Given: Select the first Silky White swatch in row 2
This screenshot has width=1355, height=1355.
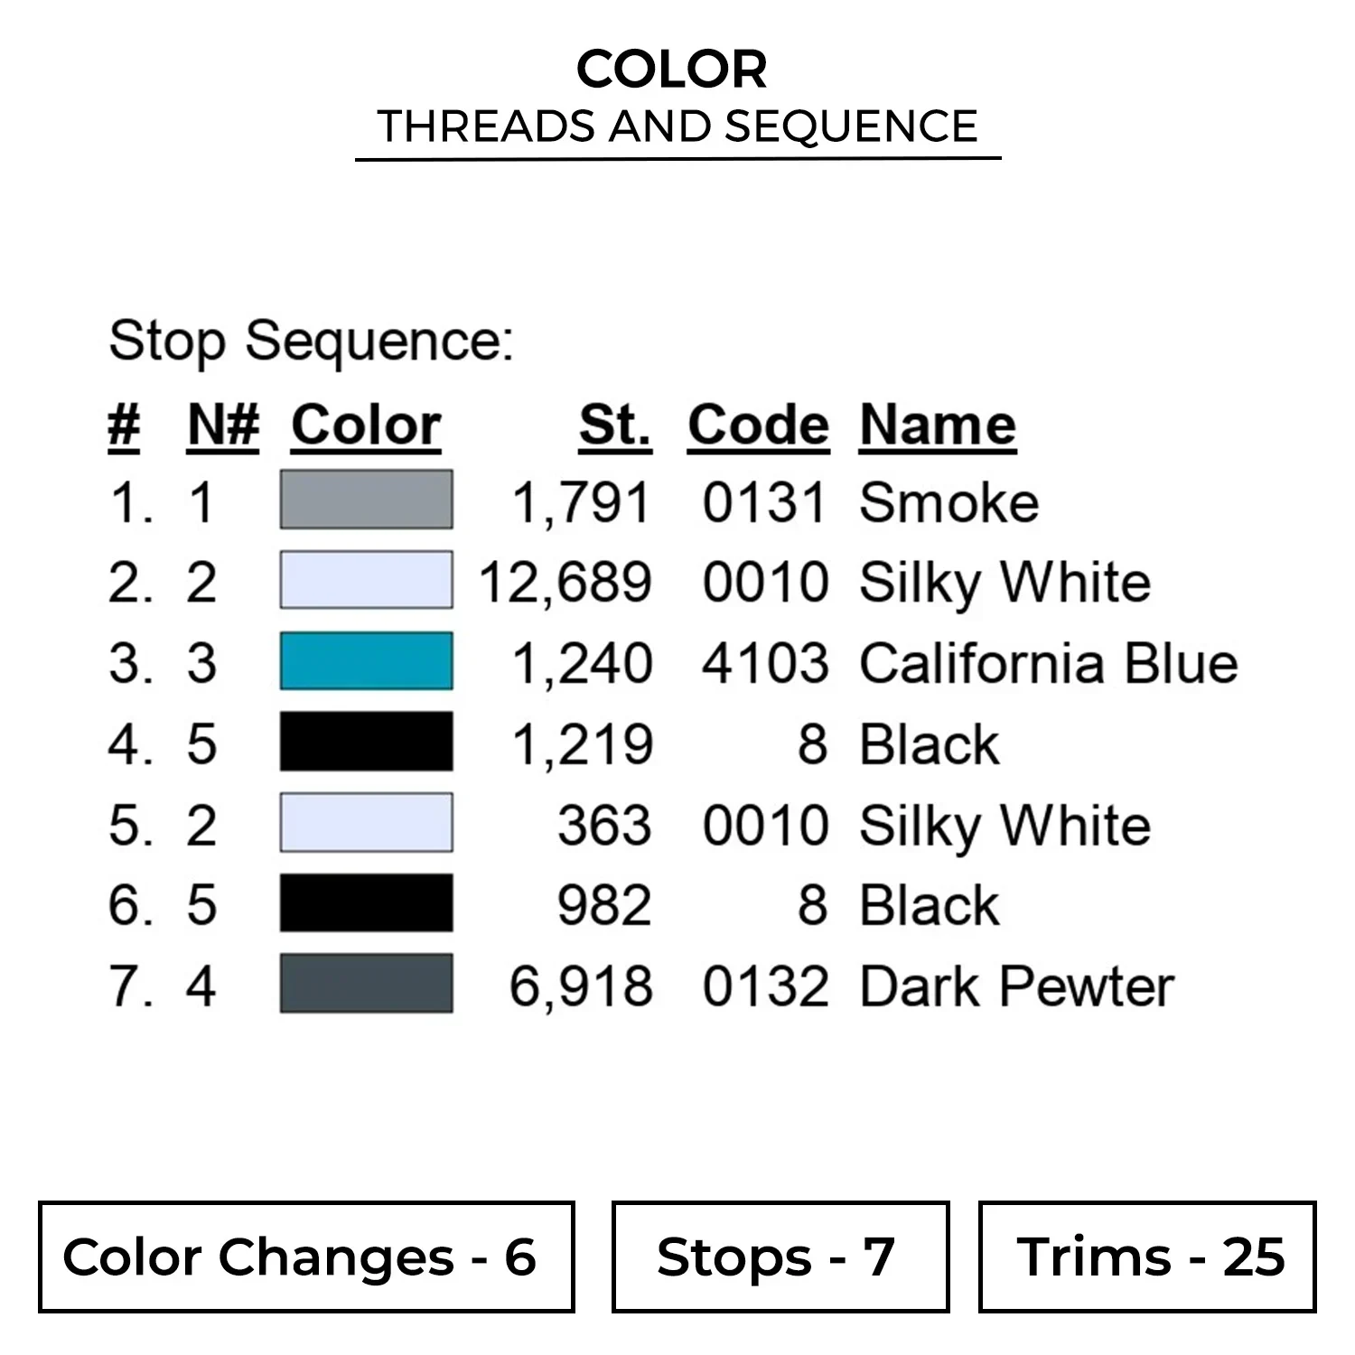Looking at the screenshot, I should [366, 580].
